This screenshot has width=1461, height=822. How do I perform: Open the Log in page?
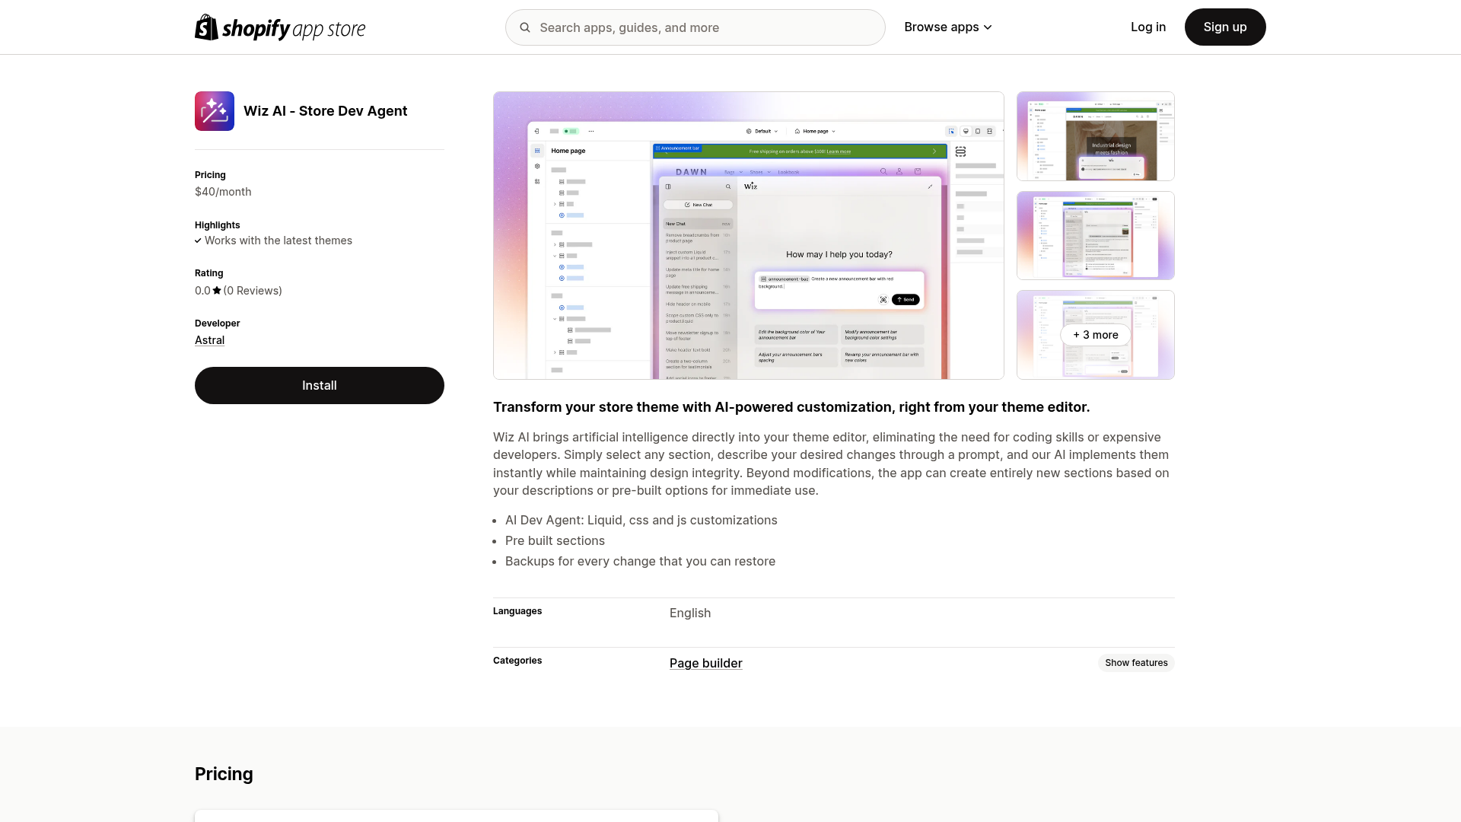[x=1148, y=27]
